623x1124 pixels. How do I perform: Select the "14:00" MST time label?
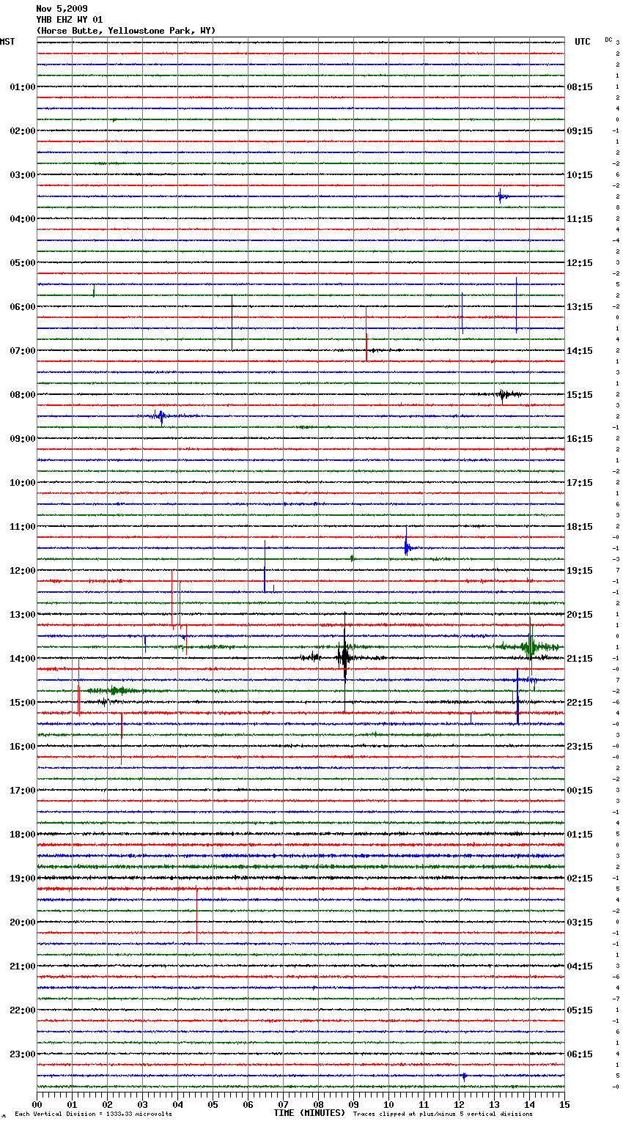(23, 659)
